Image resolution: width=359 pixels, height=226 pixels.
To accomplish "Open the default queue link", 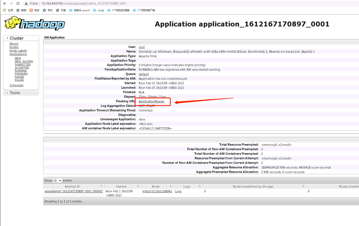I will [144, 74].
